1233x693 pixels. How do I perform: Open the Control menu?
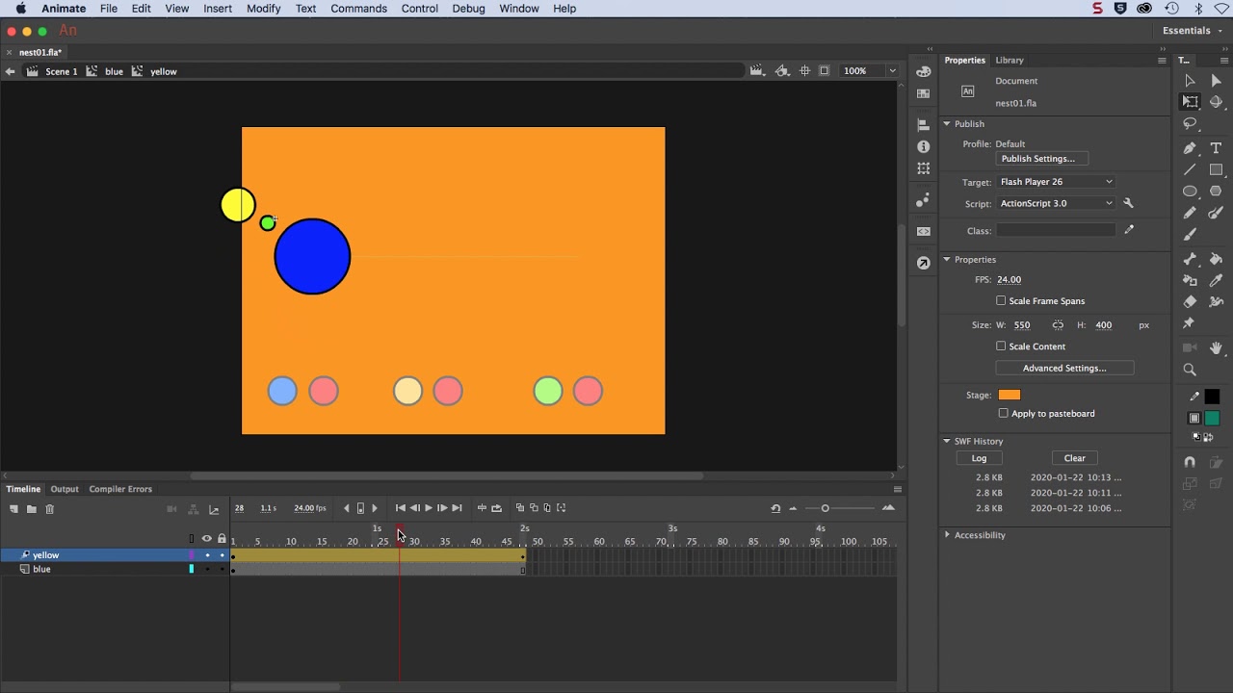(x=419, y=9)
